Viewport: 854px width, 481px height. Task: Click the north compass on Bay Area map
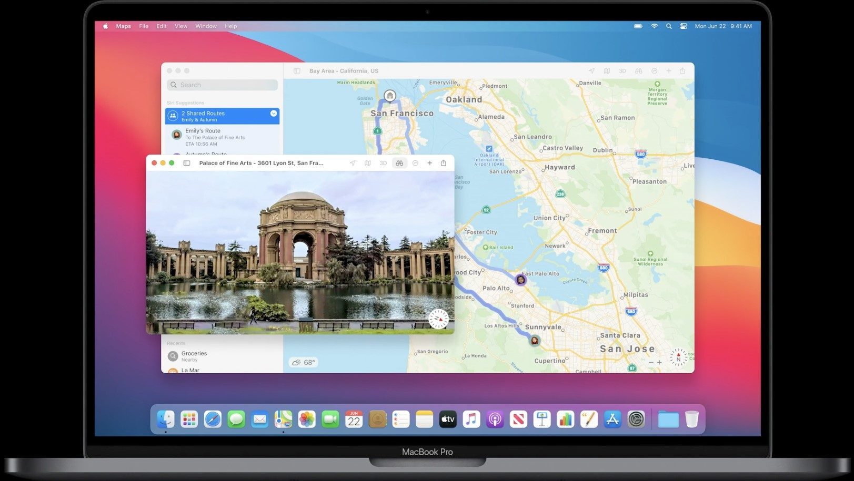coord(678,357)
